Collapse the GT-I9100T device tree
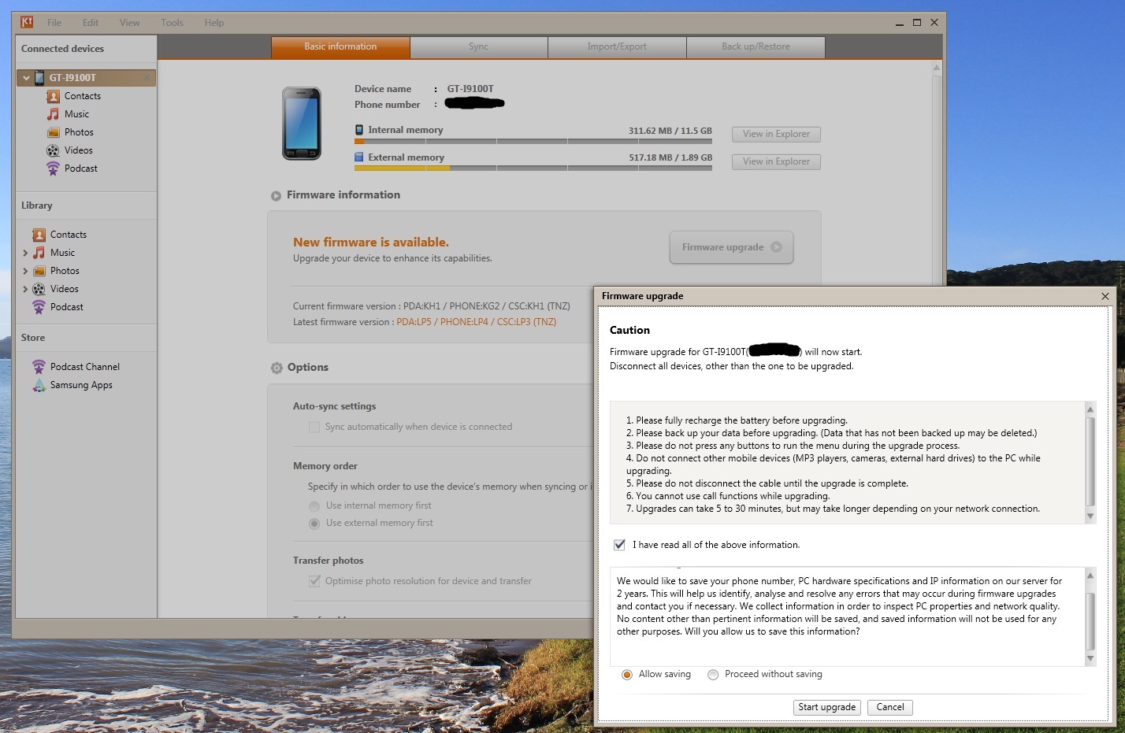 click(26, 78)
